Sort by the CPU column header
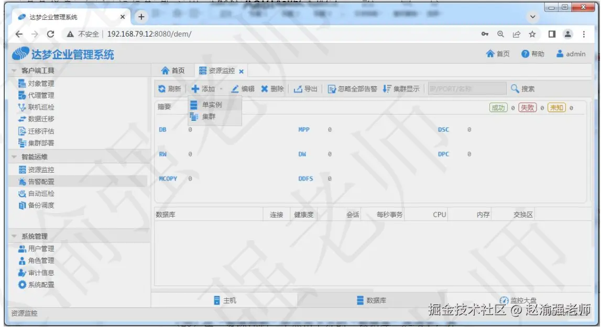The image size is (601, 327). [426, 215]
